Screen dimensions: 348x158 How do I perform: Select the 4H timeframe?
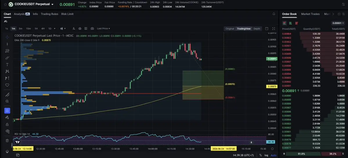(x=43, y=29)
